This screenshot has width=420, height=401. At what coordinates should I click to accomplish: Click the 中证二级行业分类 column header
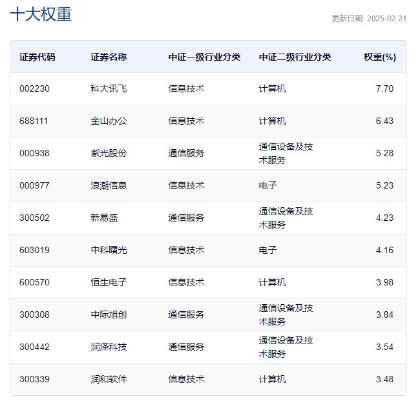(295, 57)
